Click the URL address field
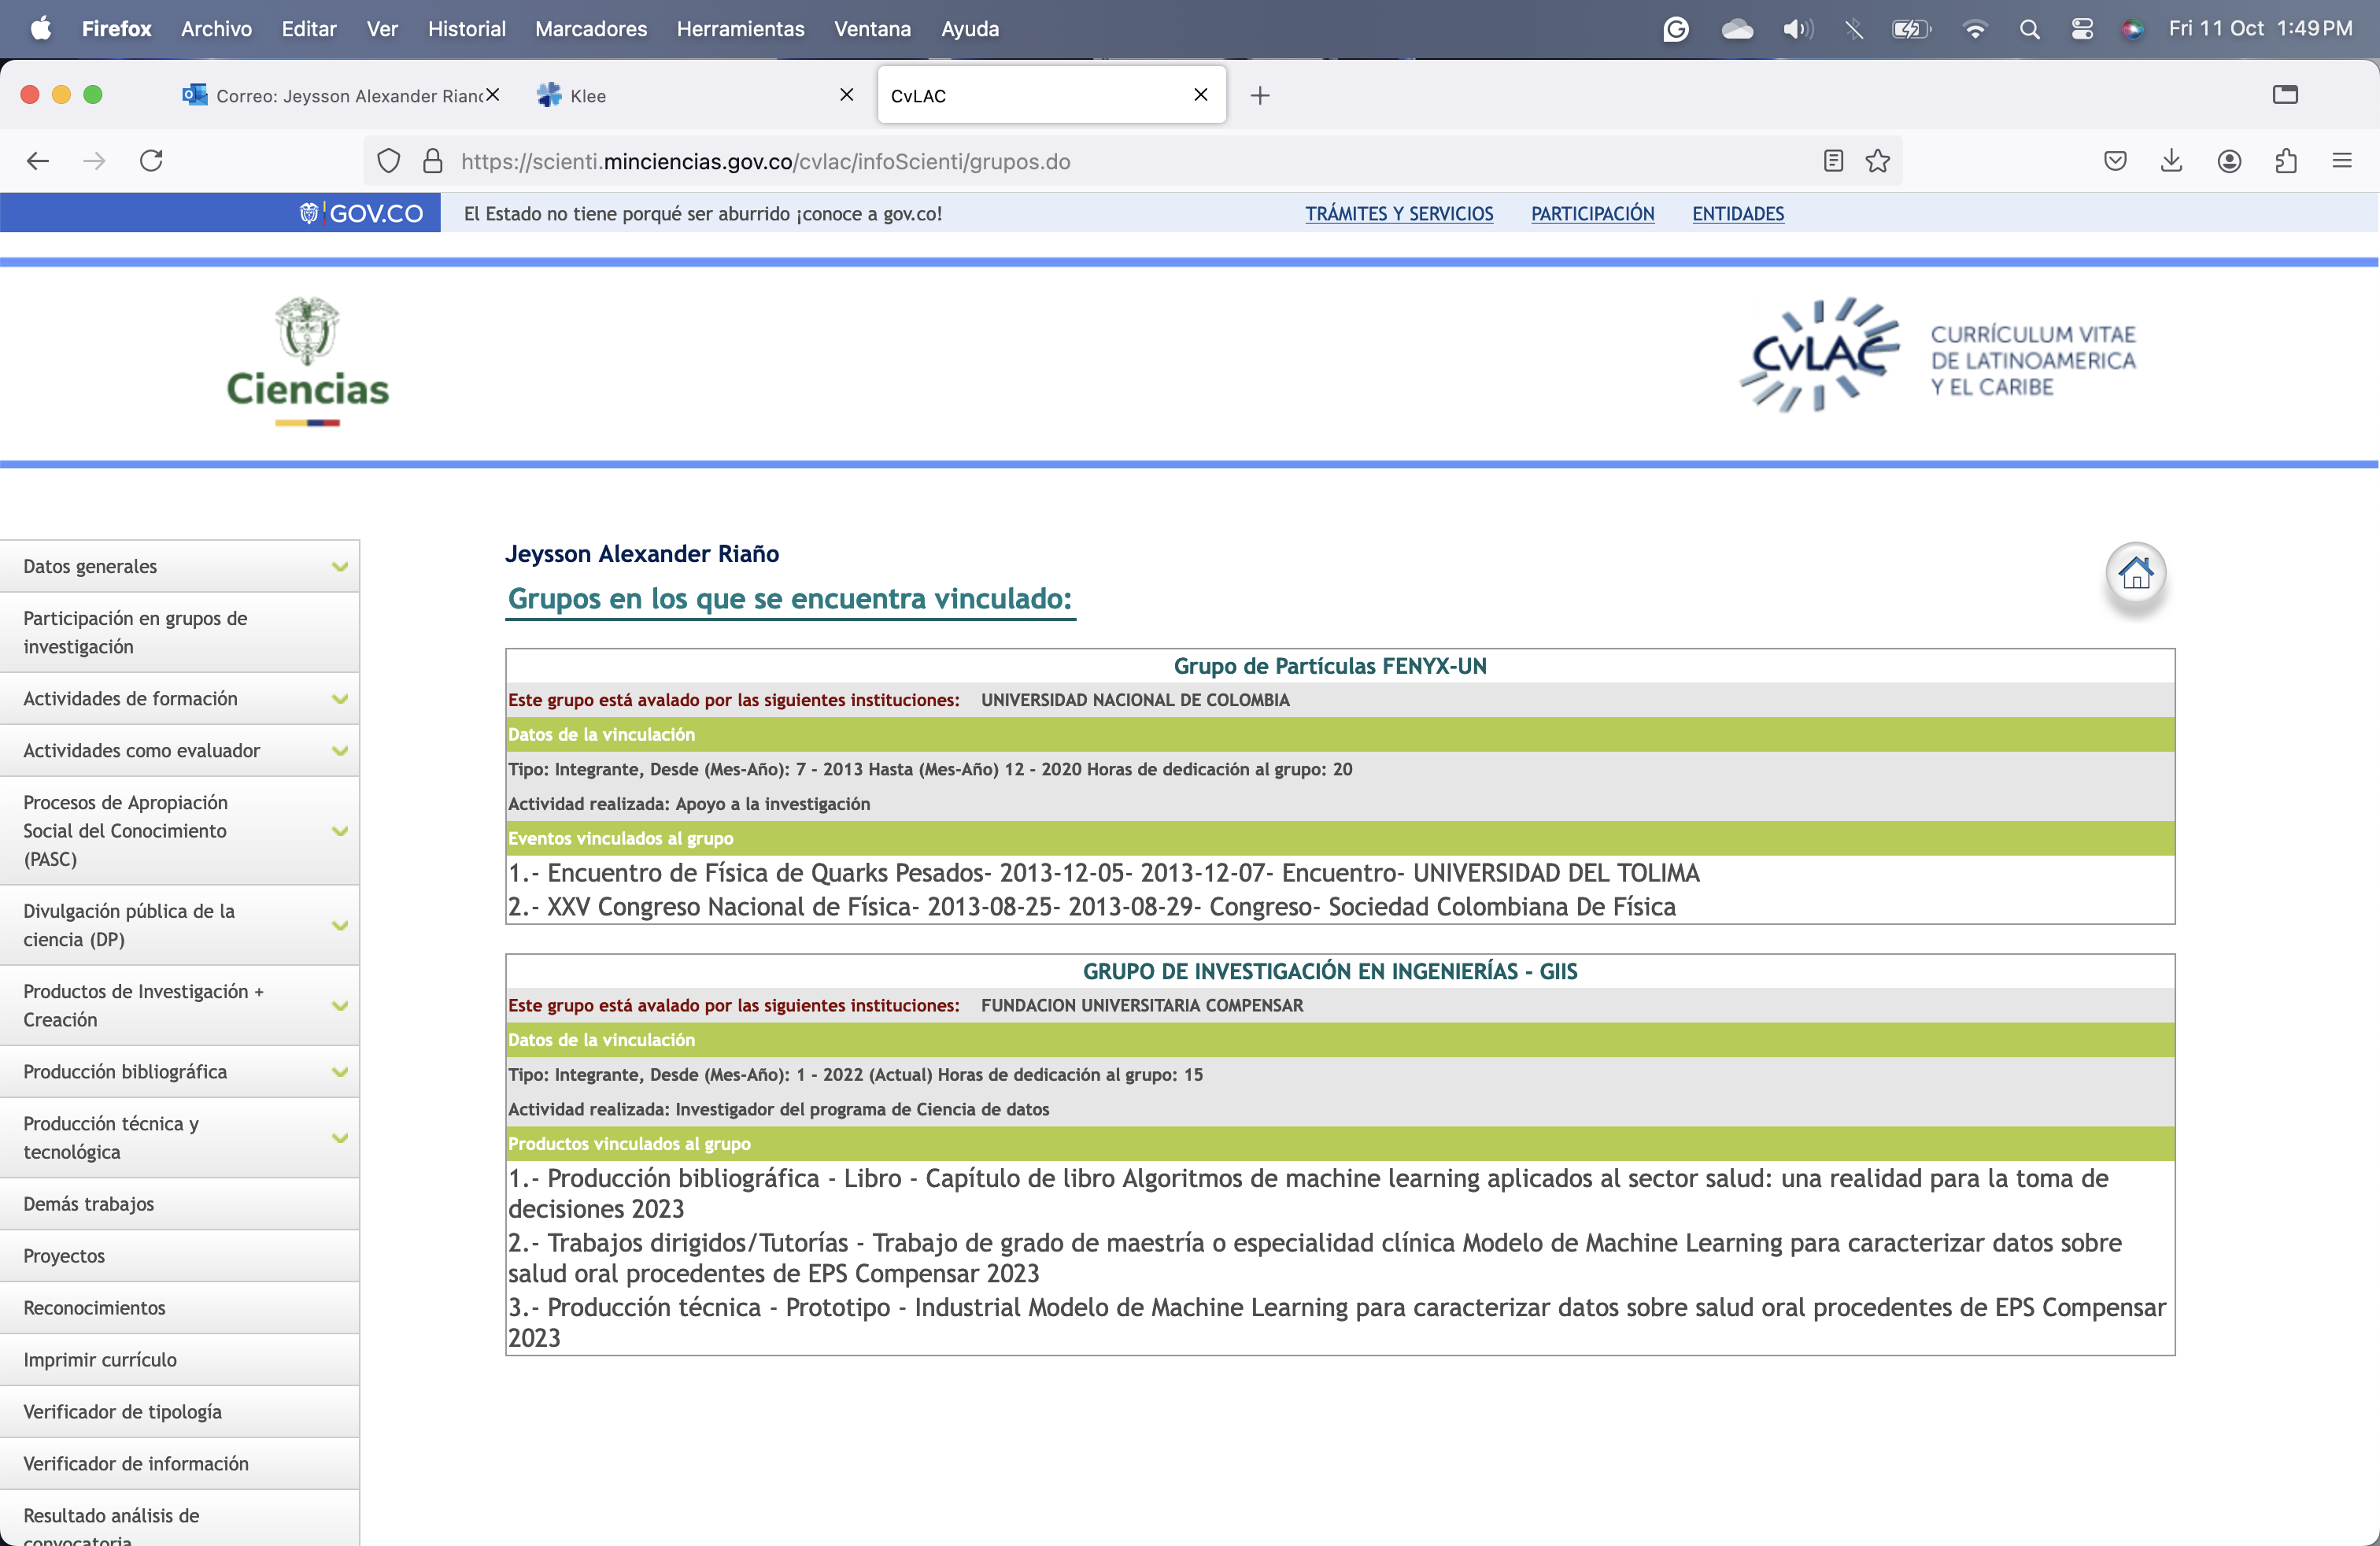 pos(1100,161)
